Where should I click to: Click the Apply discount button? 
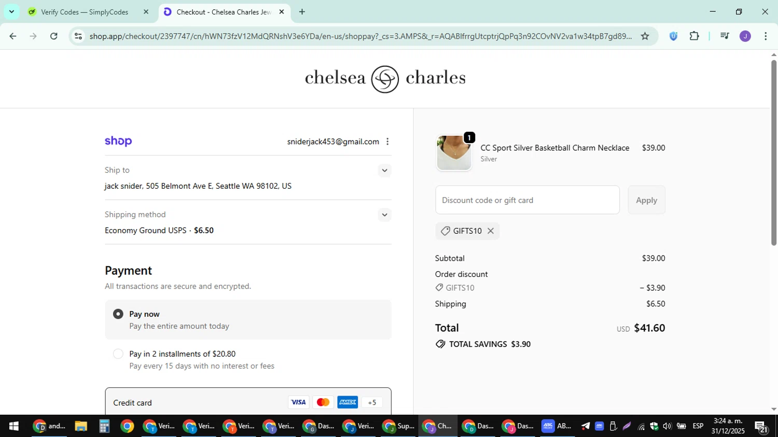tap(646, 200)
